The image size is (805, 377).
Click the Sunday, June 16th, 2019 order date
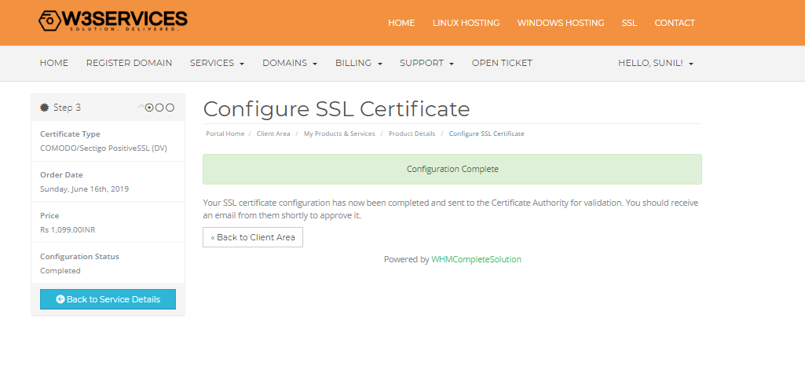click(84, 188)
